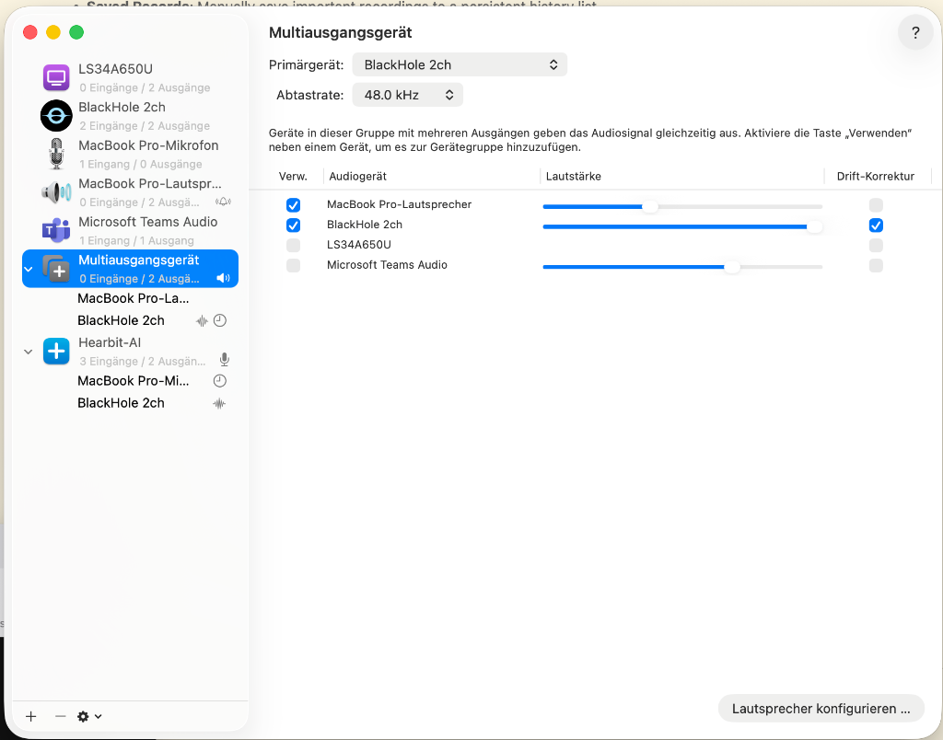The width and height of the screenshot is (943, 740).
Task: Select the LS34A650U row in the device table
Action: pyautogui.click(x=359, y=245)
